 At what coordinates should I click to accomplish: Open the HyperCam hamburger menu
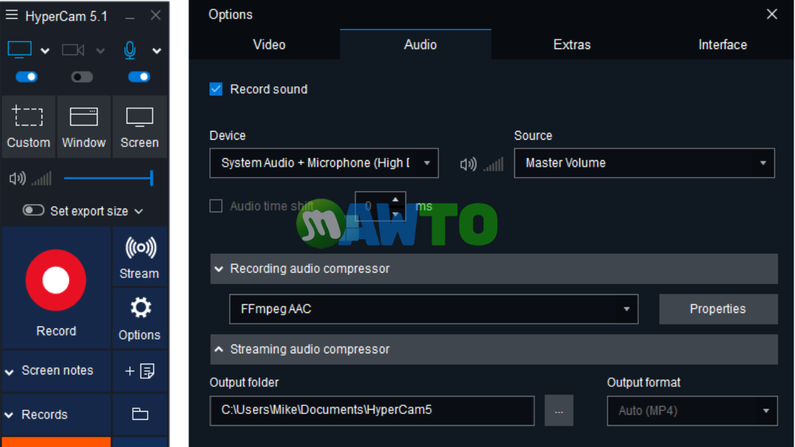click(11, 15)
